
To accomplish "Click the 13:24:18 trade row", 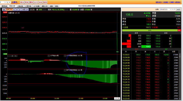I will coord(150,79).
